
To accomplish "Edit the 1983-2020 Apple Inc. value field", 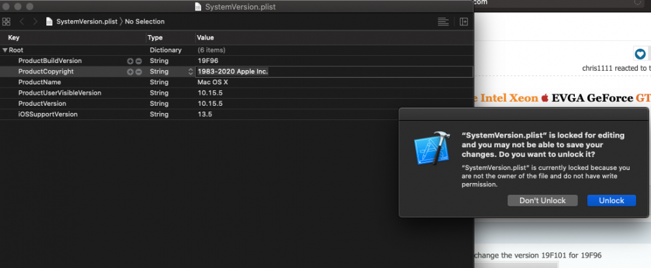I will tap(334, 71).
